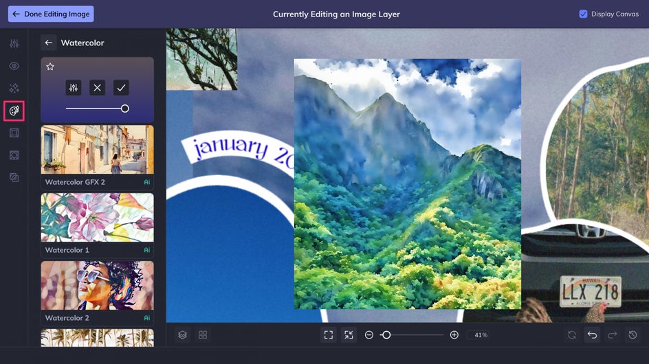Select the Artsy palette icon
The height and width of the screenshot is (364, 649).
(14, 111)
